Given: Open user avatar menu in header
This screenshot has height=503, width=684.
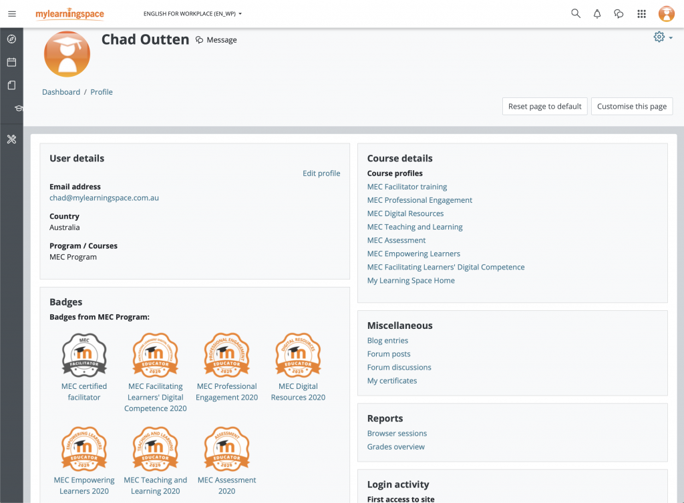Looking at the screenshot, I should pyautogui.click(x=667, y=14).
